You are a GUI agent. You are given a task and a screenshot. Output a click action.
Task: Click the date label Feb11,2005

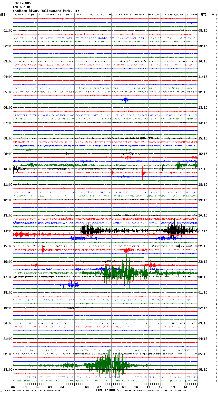pos(22,3)
